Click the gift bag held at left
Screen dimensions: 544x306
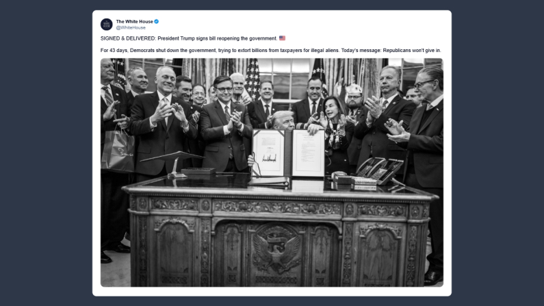pos(118,151)
